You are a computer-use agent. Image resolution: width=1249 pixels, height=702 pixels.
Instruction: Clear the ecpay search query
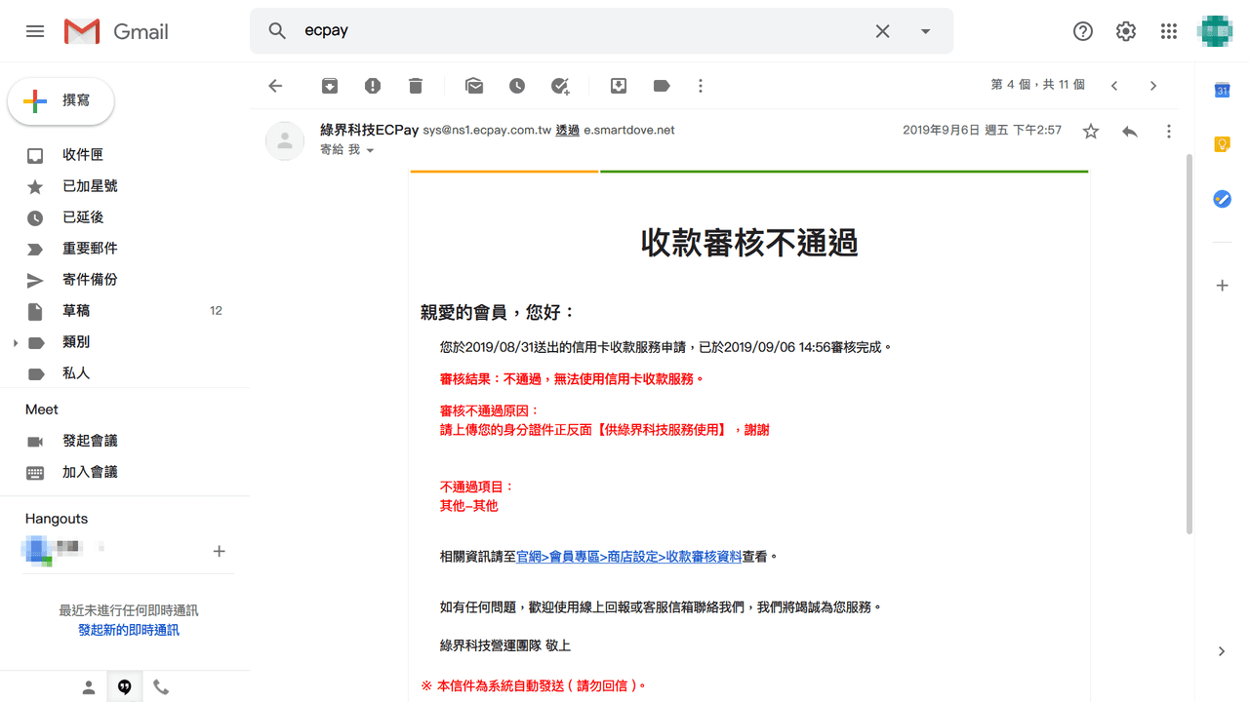click(x=882, y=30)
